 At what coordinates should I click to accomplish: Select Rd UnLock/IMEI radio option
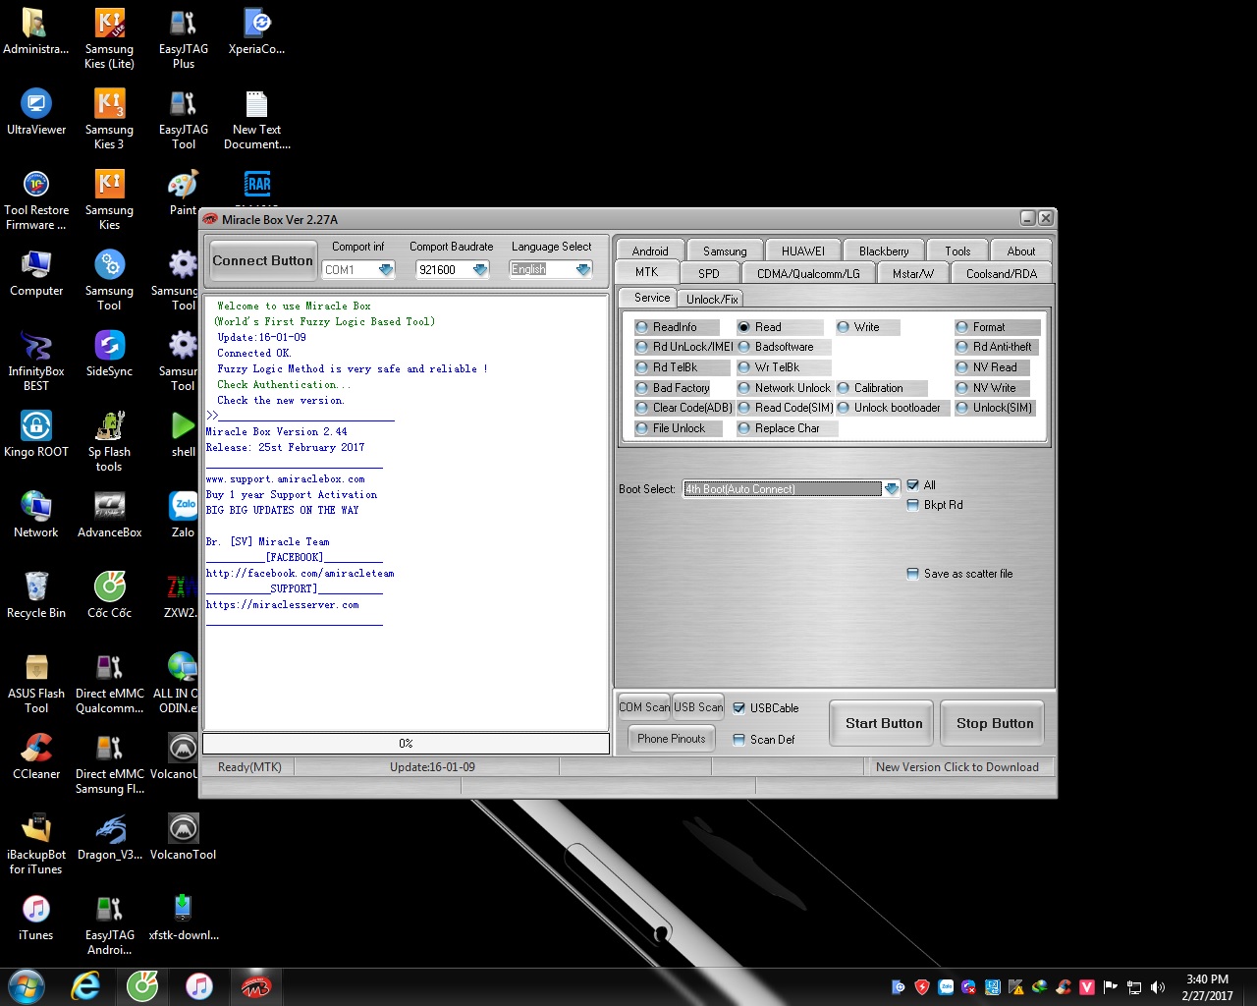684,347
